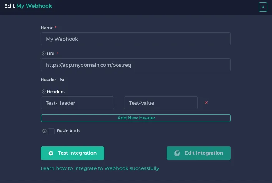Image resolution: width=272 pixels, height=183 pixels.
Task: Click the Test Integration button
Action: coord(72,153)
